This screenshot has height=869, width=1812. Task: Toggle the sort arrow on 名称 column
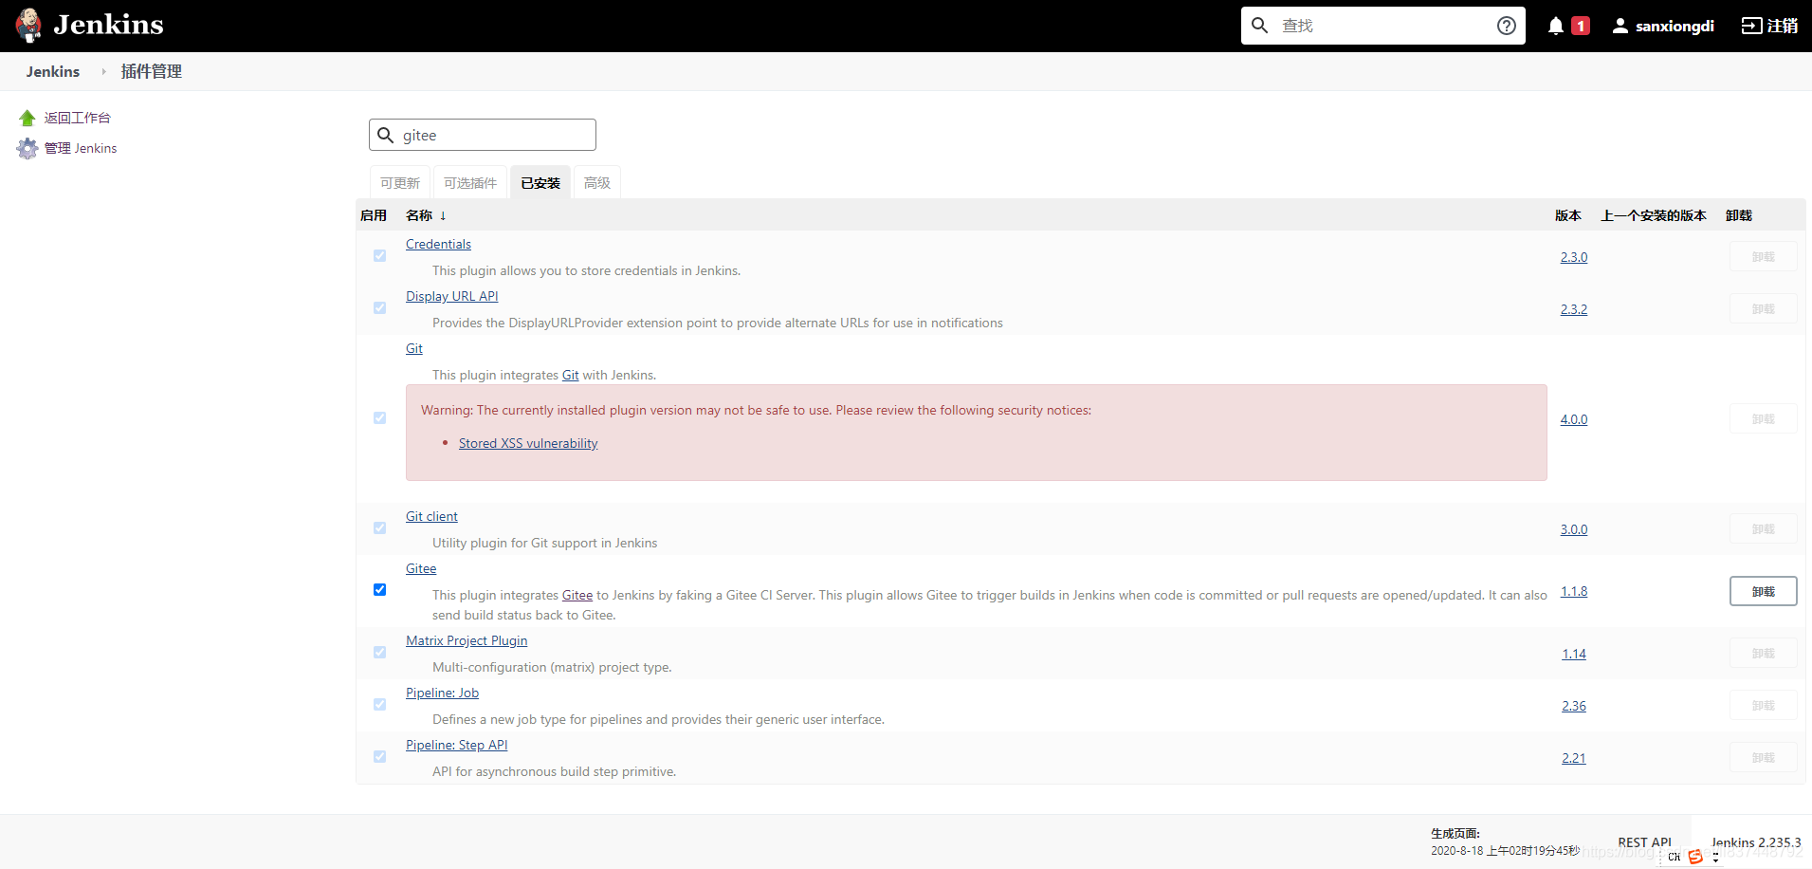pyautogui.click(x=443, y=215)
